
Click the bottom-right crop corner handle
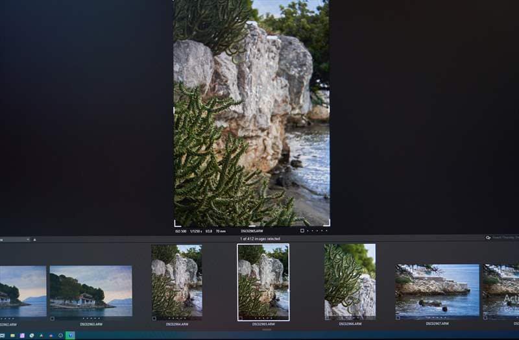coord(327,223)
